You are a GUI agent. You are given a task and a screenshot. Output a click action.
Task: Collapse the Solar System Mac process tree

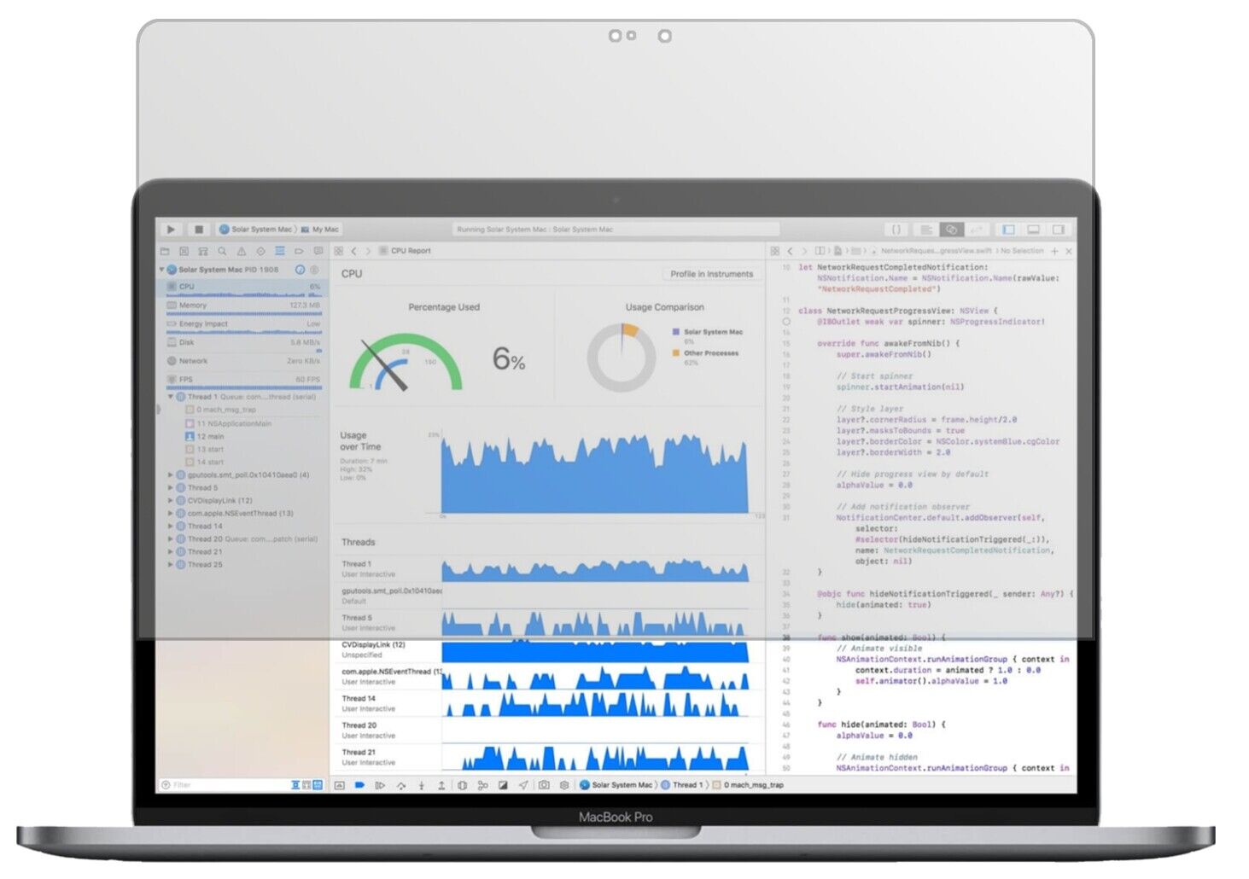click(x=161, y=270)
